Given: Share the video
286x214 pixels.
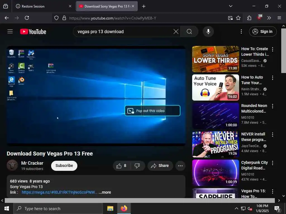Looking at the screenshot, I should [x=160, y=166].
